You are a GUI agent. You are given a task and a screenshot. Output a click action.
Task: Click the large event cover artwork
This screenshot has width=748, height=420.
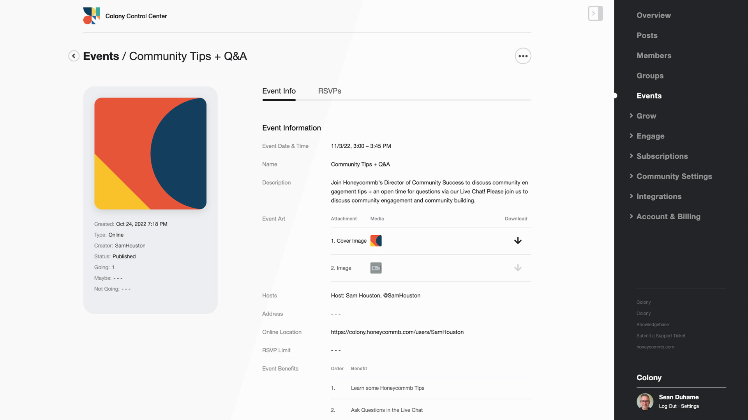tap(150, 154)
